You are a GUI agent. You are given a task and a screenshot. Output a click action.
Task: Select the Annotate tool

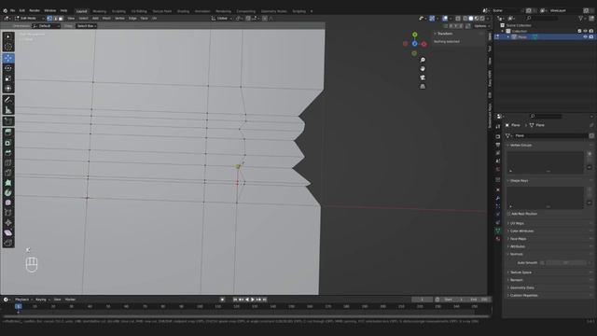point(8,100)
